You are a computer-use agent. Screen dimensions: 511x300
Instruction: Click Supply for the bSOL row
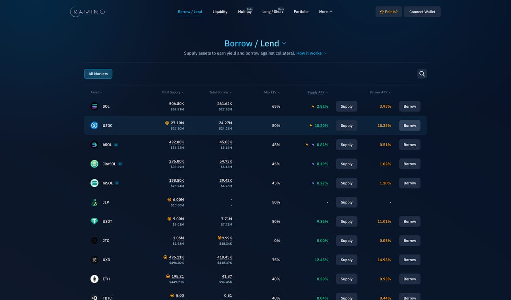tap(346, 145)
